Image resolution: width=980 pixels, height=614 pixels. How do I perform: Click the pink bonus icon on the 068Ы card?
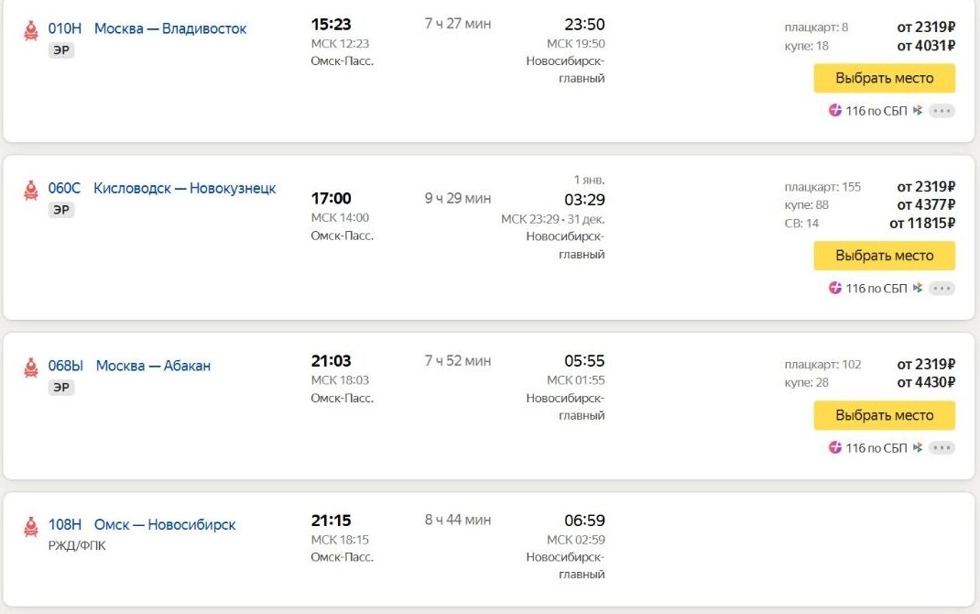pyautogui.click(x=835, y=448)
